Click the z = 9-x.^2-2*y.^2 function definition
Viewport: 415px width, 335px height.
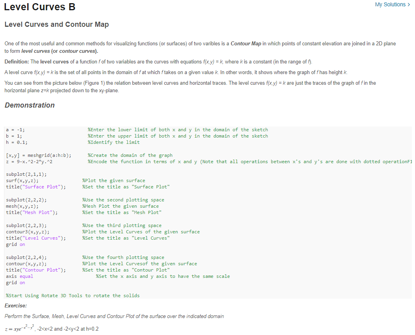tap(30, 161)
